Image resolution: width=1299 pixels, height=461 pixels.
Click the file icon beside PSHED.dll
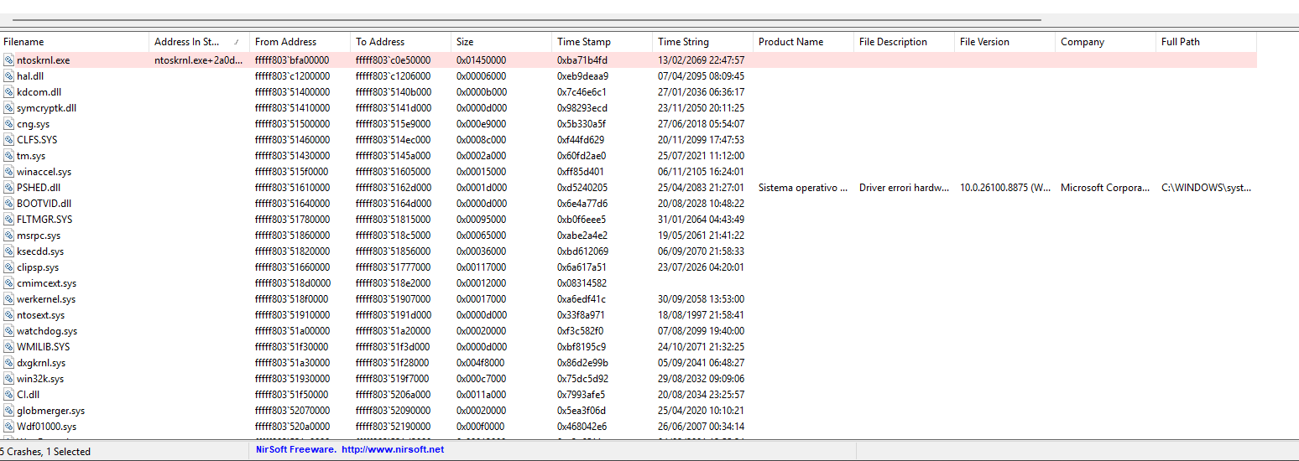[8, 188]
